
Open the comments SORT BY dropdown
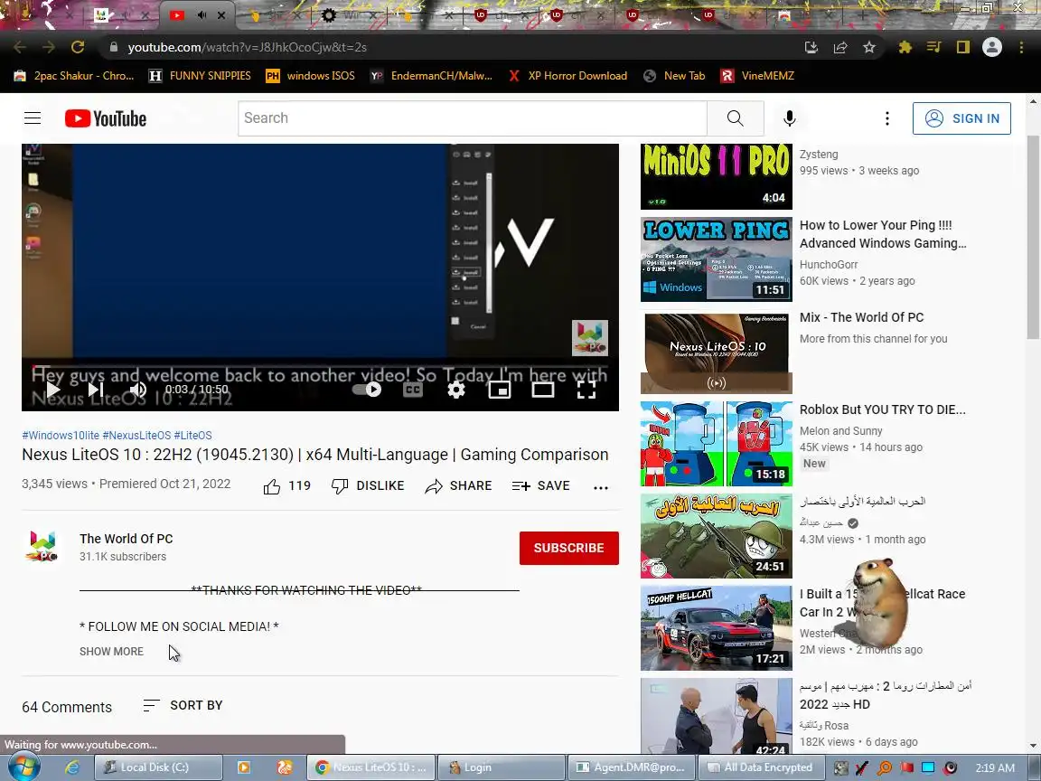(x=183, y=705)
